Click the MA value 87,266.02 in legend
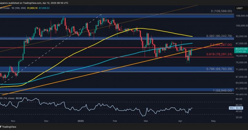Image resolution: width=248 pixels, height=130 pixels. [44, 8]
